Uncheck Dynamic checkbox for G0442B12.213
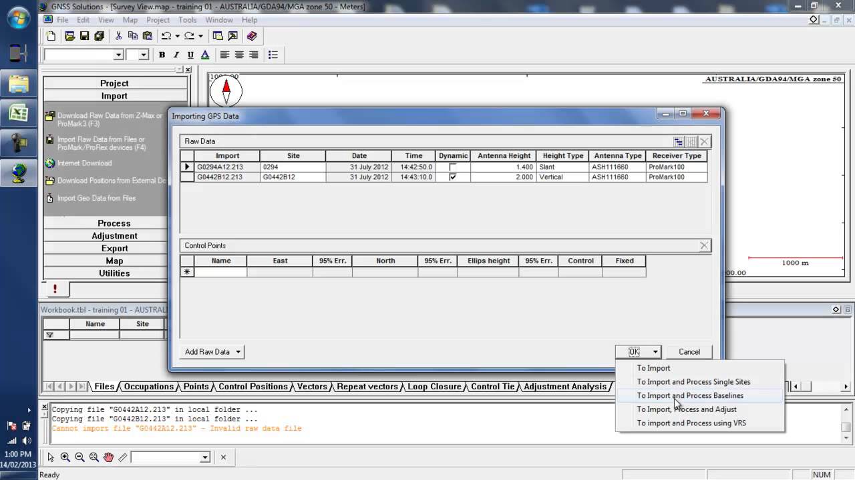Screen dimensions: 855x480 453,177
